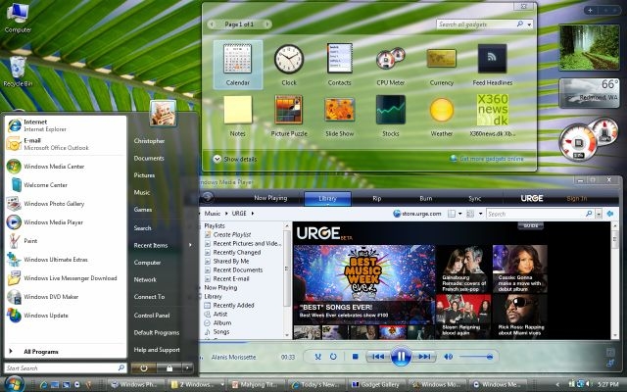The height and width of the screenshot is (392, 627).
Task: Click the Start orb button
Action: pyautogui.click(x=14, y=384)
